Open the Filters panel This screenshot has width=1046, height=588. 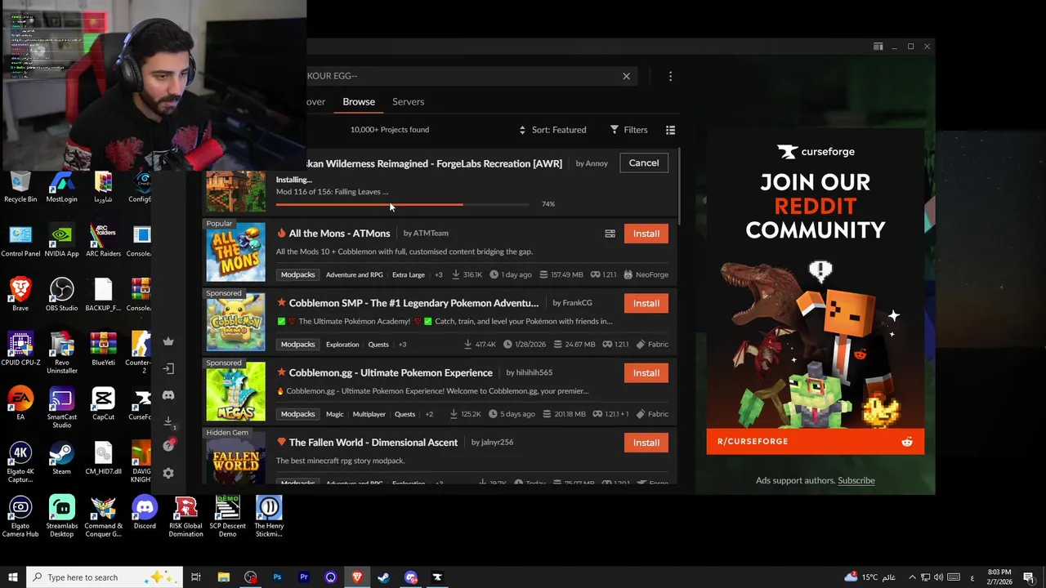[x=628, y=130]
